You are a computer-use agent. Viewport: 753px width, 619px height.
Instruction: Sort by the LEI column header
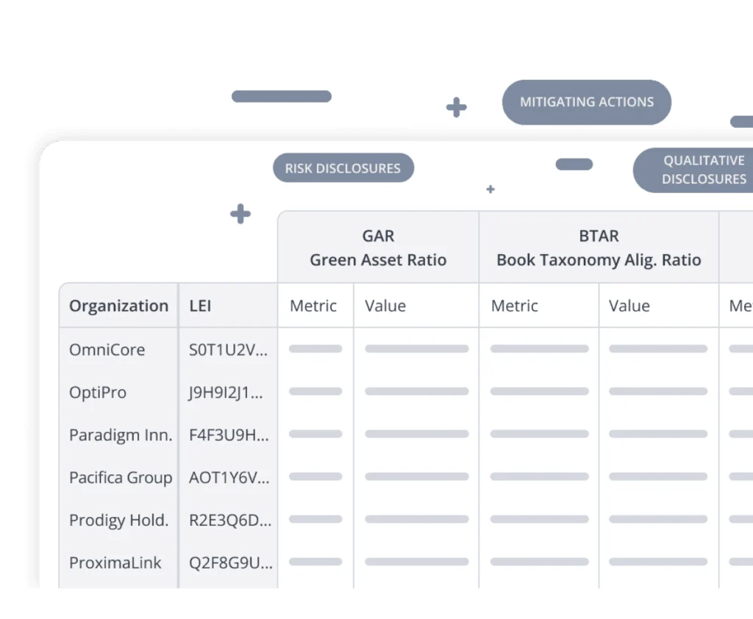click(200, 306)
